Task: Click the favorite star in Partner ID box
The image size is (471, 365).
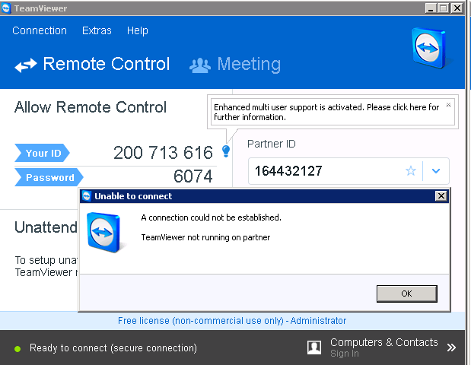Action: 411,171
